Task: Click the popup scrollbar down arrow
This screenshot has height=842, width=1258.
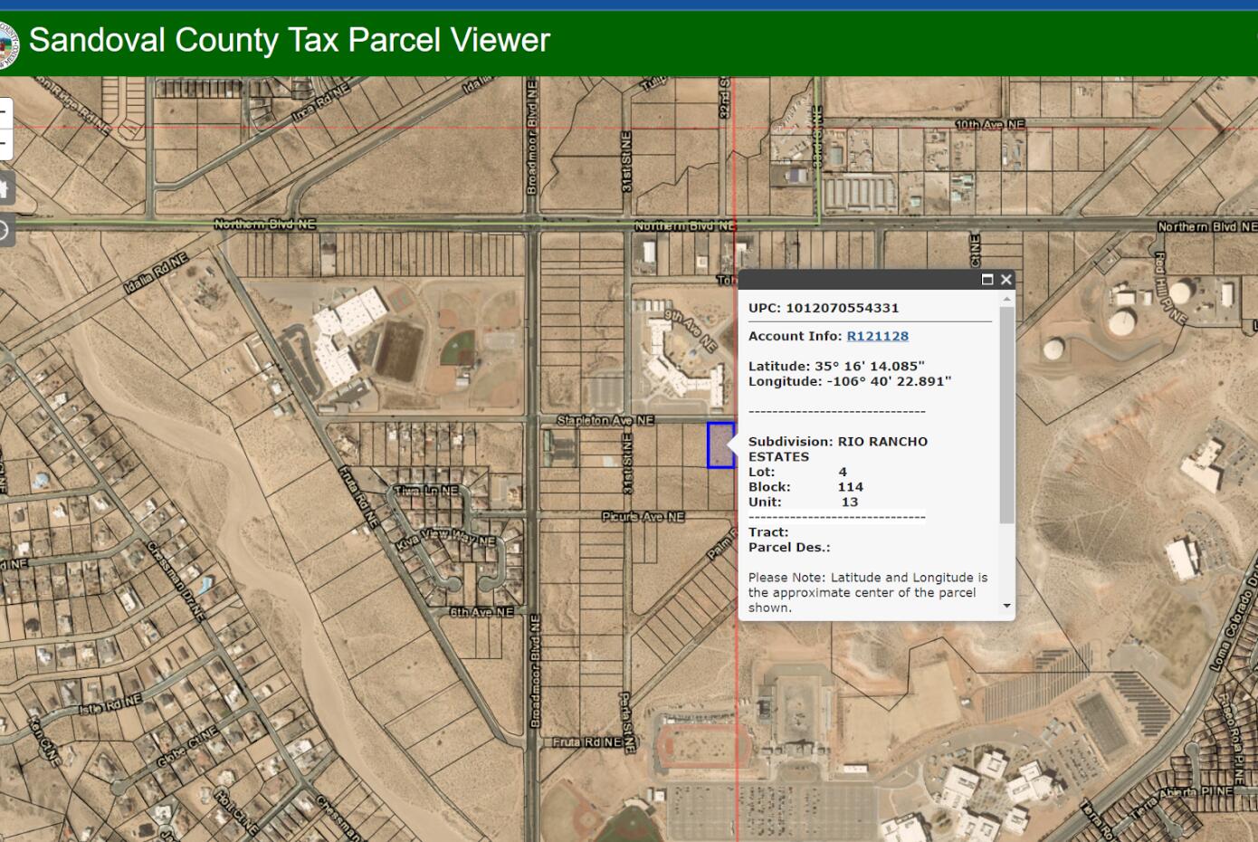Action: point(1006,606)
